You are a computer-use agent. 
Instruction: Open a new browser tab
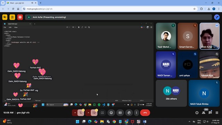click(x=41, y=3)
